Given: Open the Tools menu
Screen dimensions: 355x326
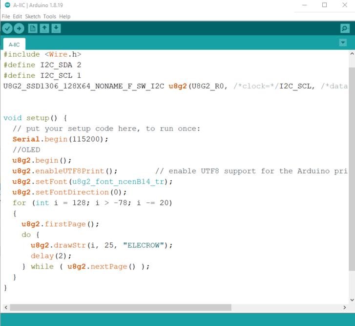Looking at the screenshot, I should click(50, 17).
